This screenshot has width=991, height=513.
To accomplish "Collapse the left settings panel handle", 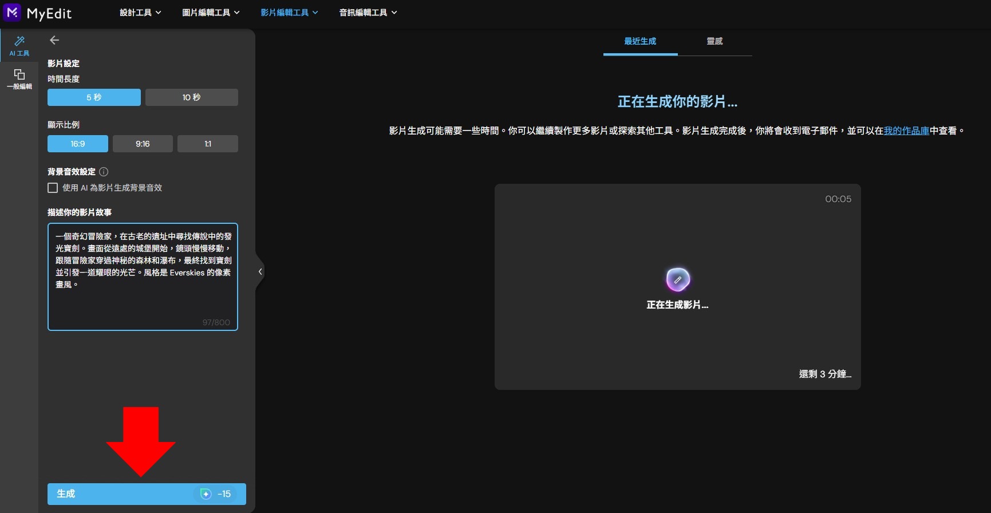I will pyautogui.click(x=260, y=272).
